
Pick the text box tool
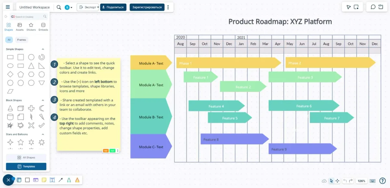pyautogui.click(x=52, y=180)
